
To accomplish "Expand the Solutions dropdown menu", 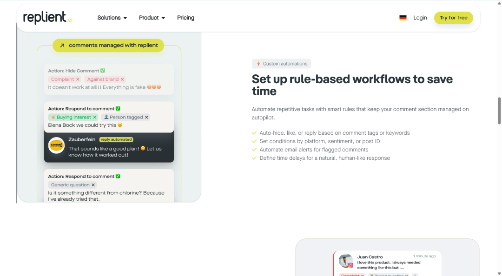I will [112, 18].
